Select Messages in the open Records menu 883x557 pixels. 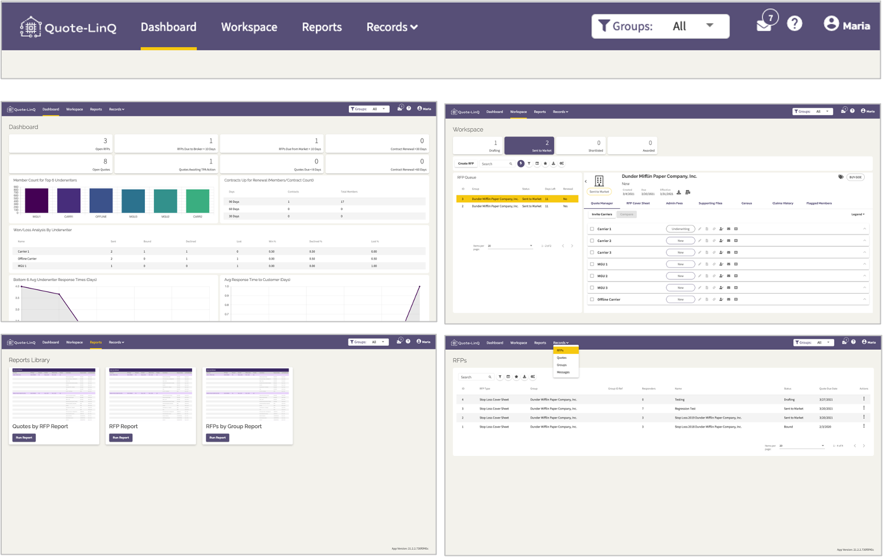pyautogui.click(x=566, y=372)
